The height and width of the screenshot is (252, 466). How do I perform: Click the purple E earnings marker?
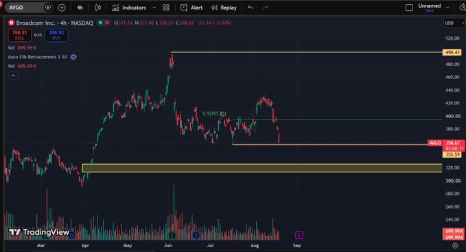click(299, 236)
